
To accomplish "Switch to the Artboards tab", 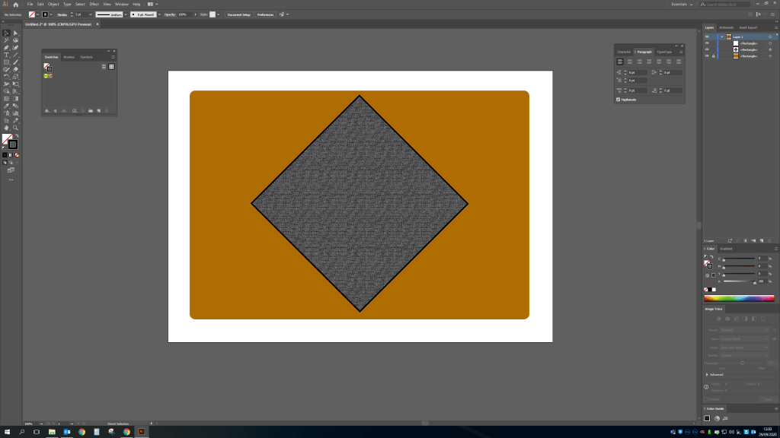I will click(727, 27).
